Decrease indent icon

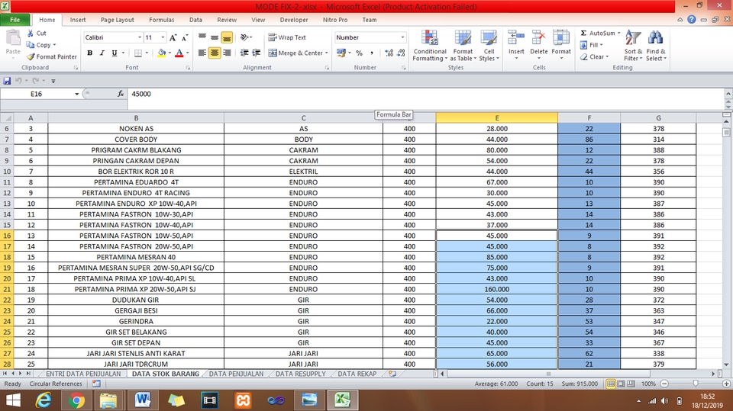tap(244, 53)
